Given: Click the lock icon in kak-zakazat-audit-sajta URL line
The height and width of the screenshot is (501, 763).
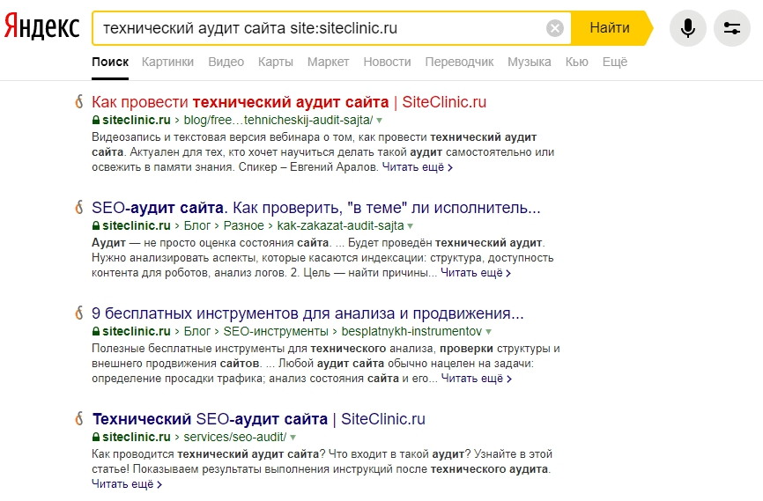Looking at the screenshot, I should pyautogui.click(x=96, y=225).
